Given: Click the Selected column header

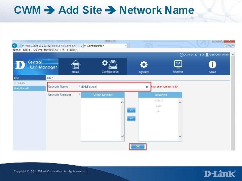Looking at the screenshot, I should click(160, 95).
